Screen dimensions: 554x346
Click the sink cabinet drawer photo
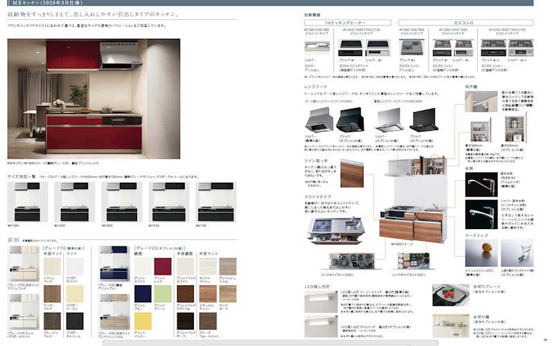coord(412,262)
